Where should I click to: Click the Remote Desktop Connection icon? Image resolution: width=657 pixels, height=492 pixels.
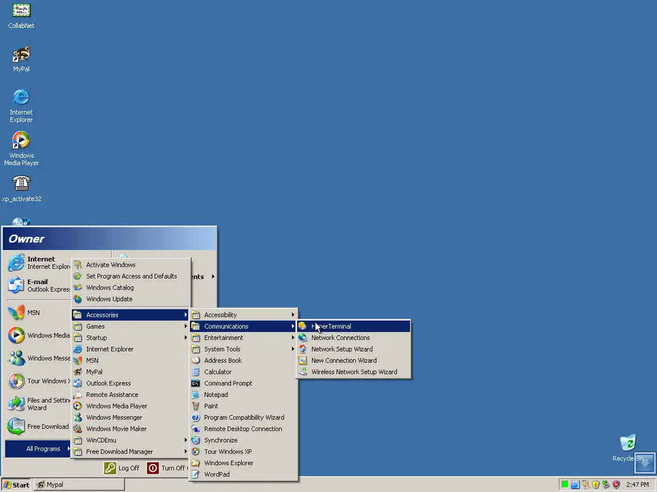(196, 429)
